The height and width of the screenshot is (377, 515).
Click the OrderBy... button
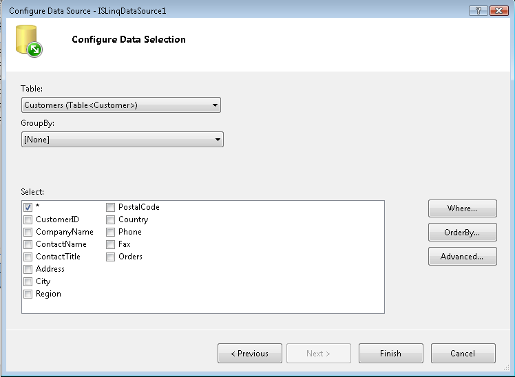click(462, 233)
